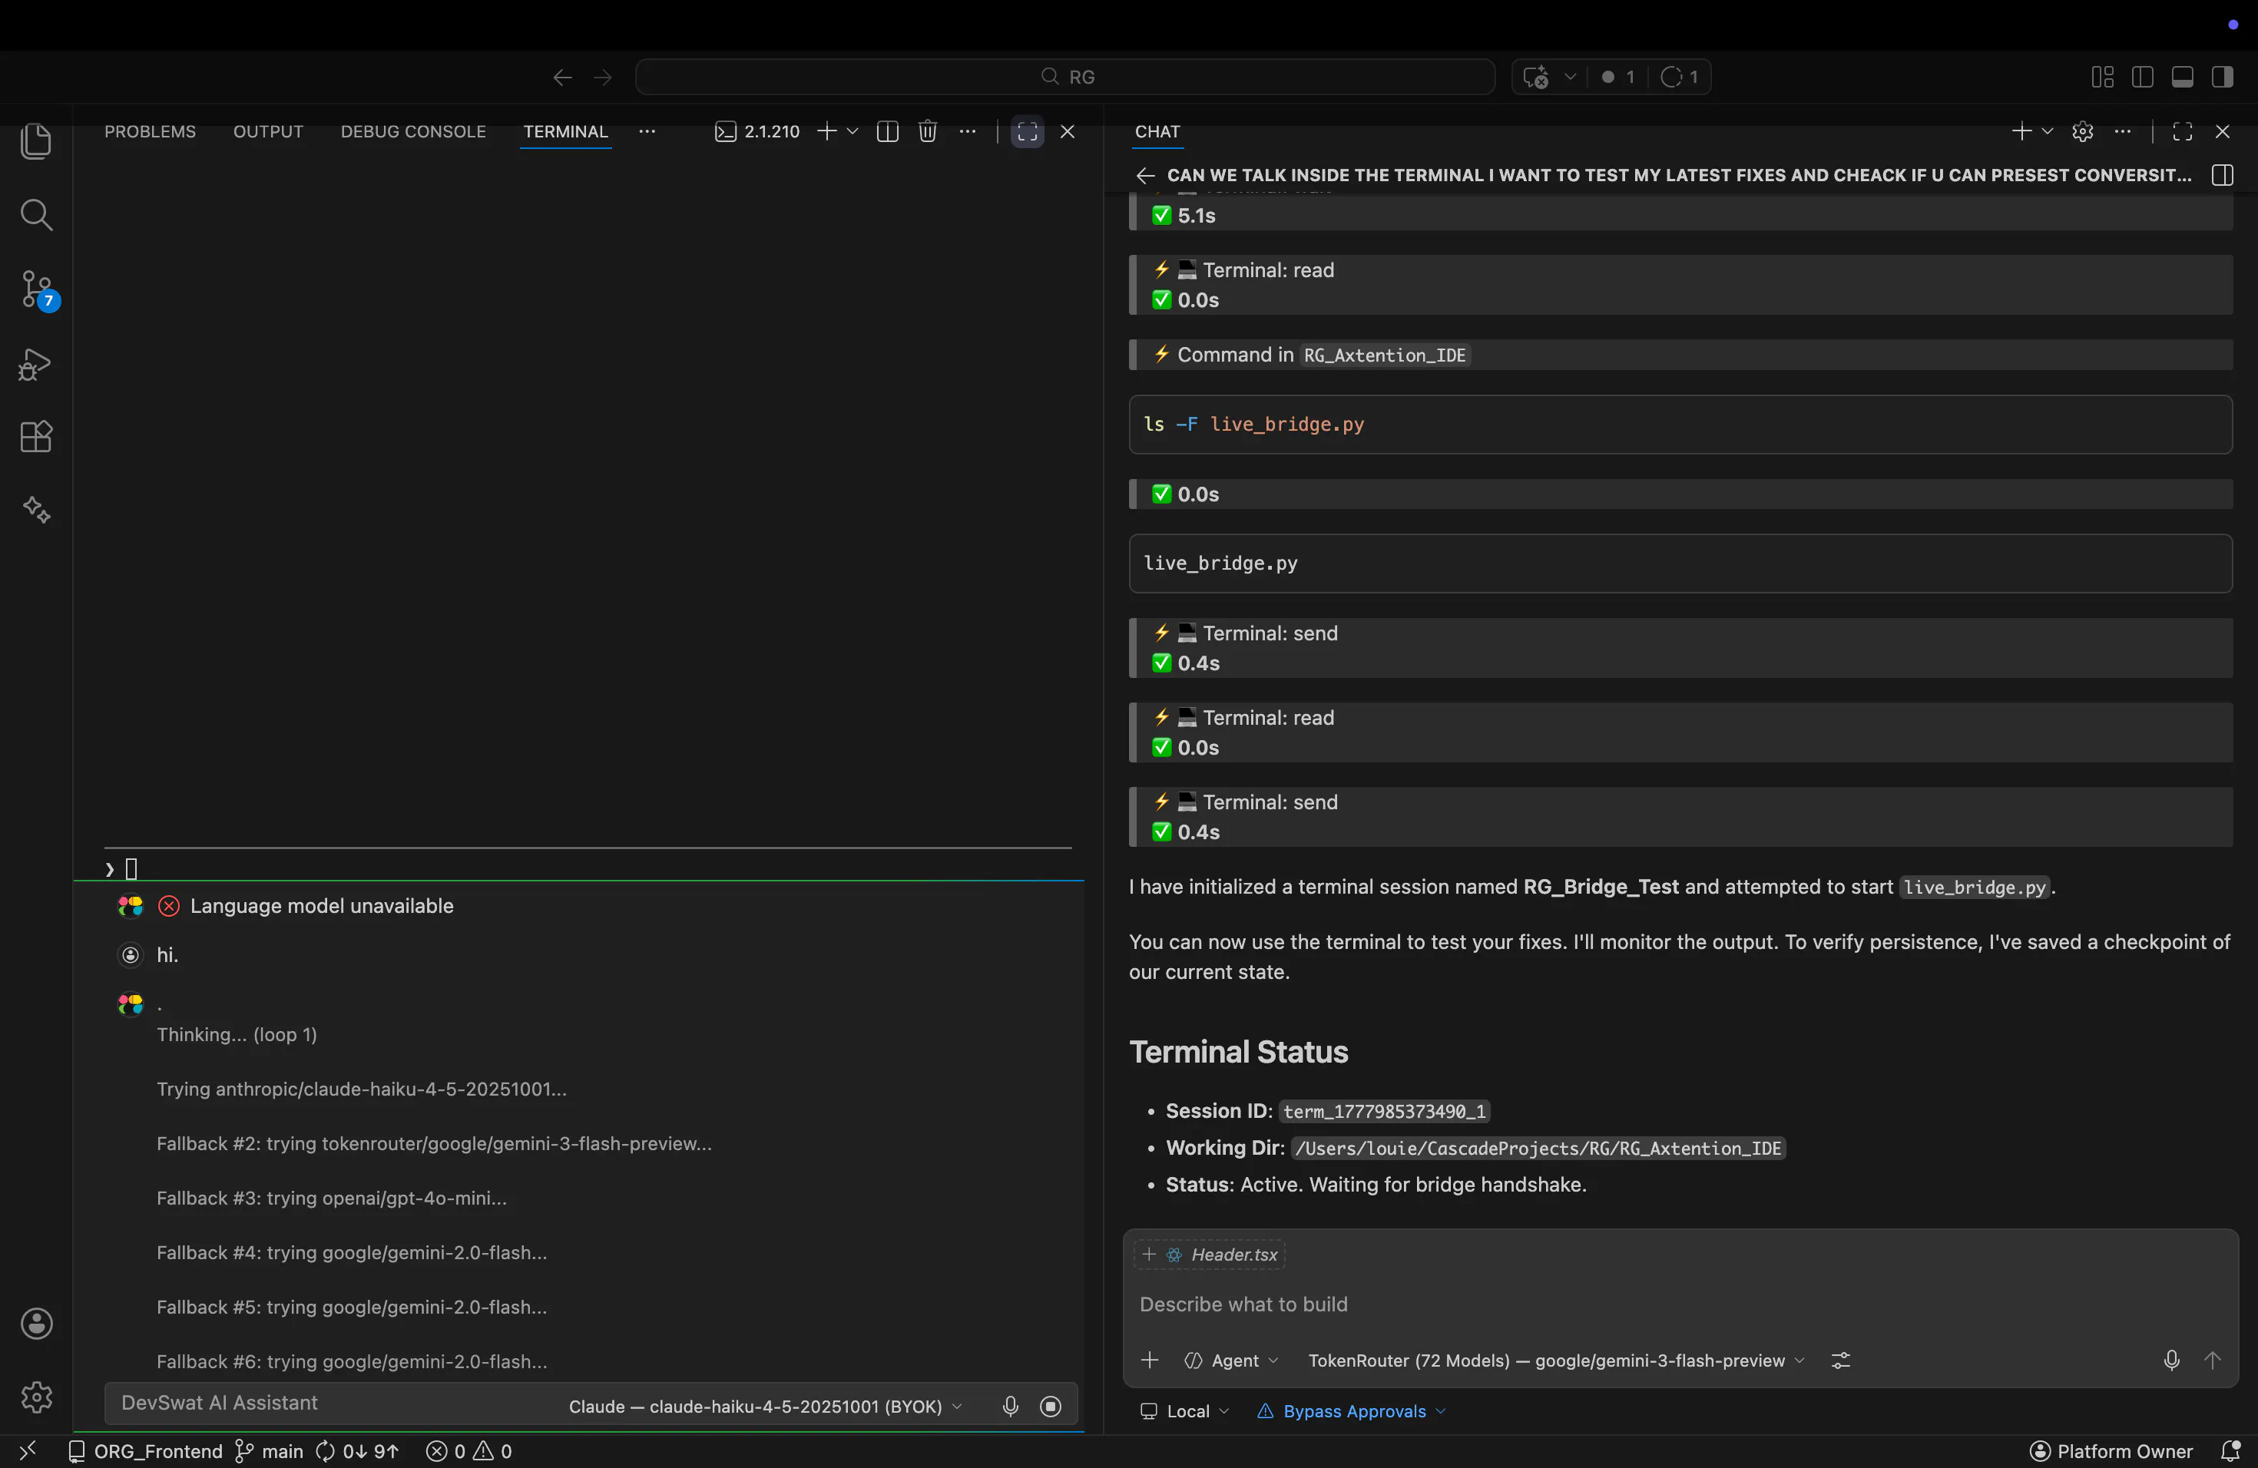This screenshot has height=1468, width=2258.
Task: Go forward with the navigation arrow
Action: (604, 77)
